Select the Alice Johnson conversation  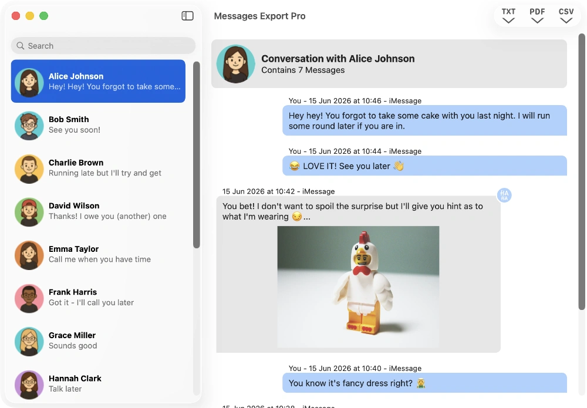pos(98,81)
